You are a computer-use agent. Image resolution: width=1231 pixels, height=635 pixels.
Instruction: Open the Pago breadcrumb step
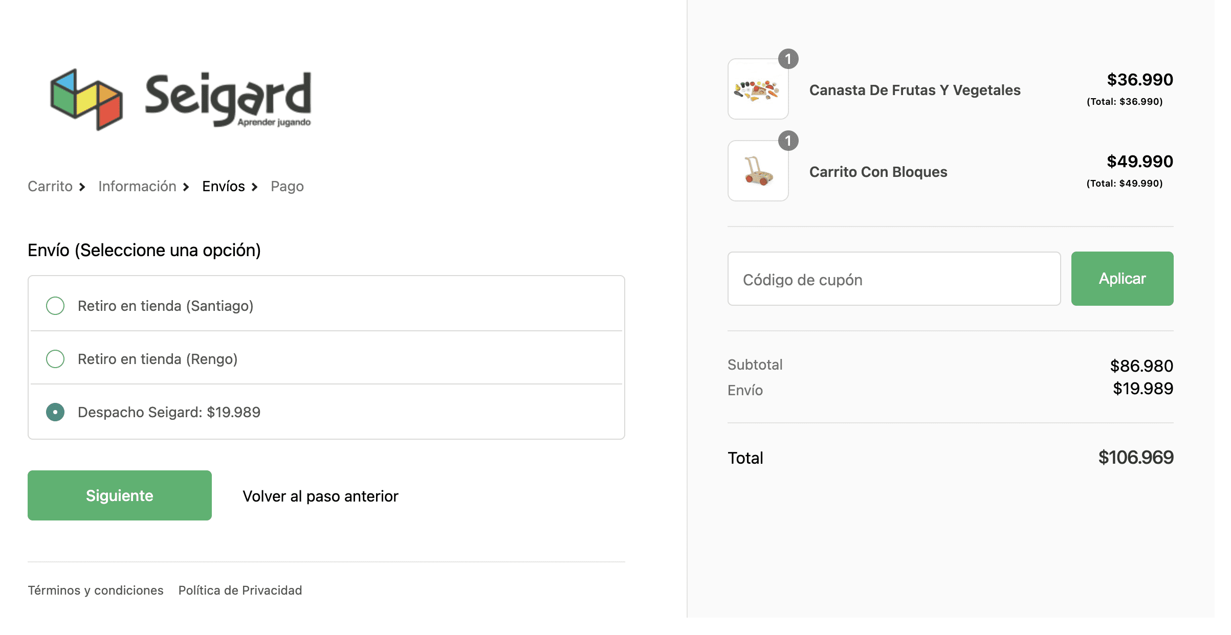point(287,187)
